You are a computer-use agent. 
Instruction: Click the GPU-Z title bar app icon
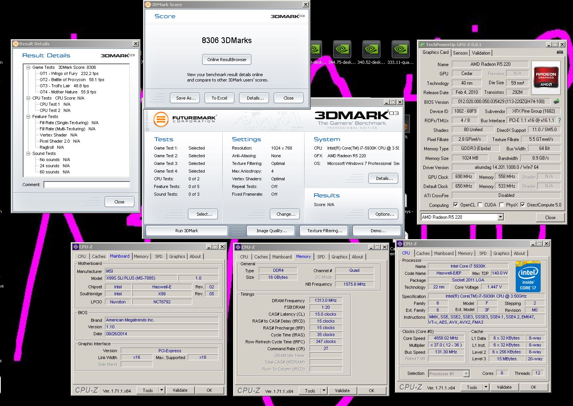tap(422, 45)
